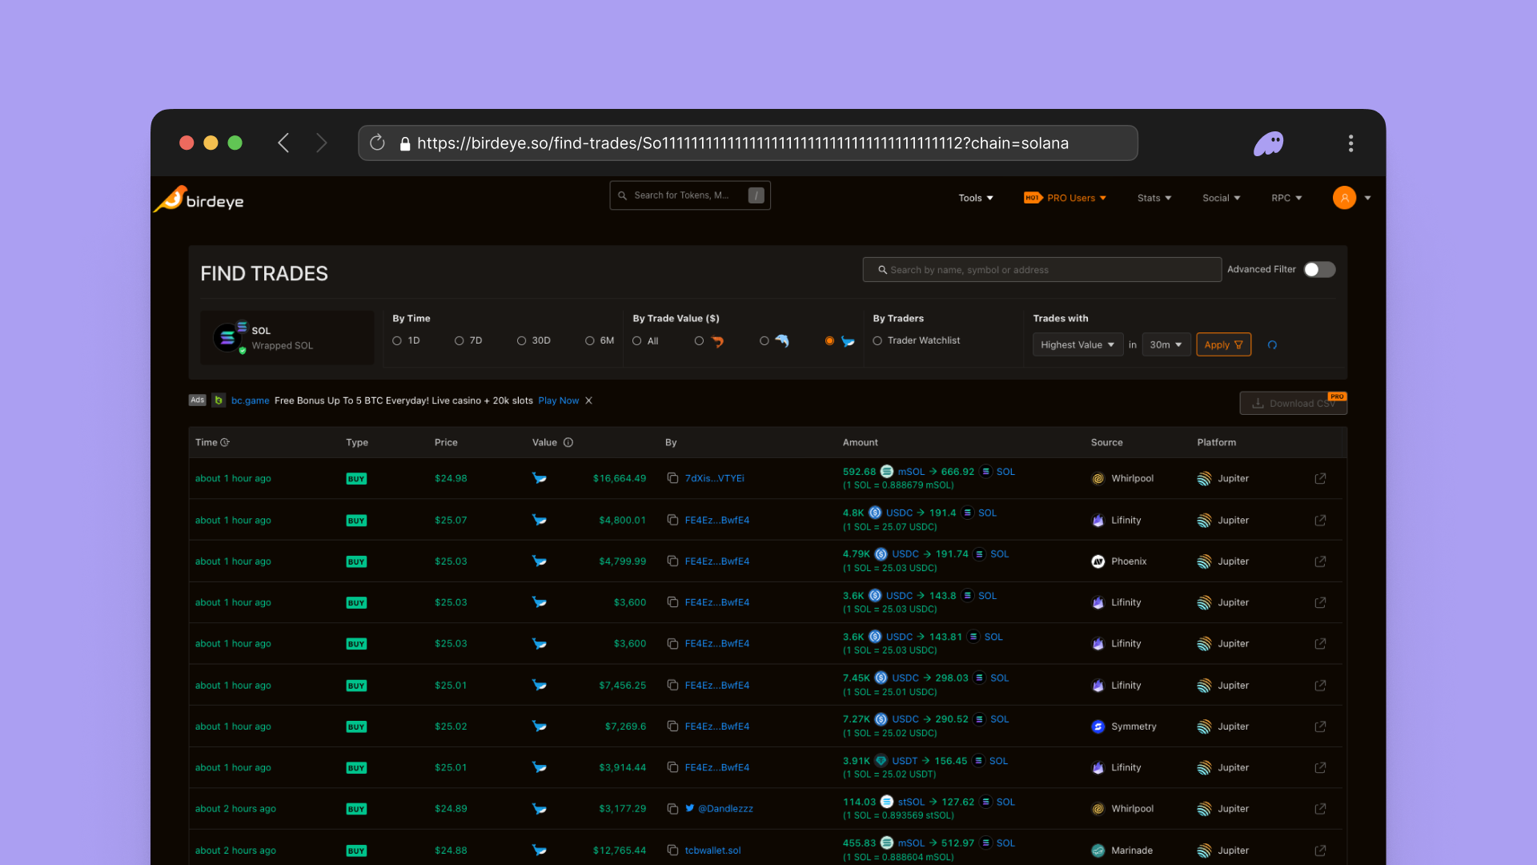Viewport: 1537px width, 865px height.
Task: Copy the 7dXis...VTYEi address
Action: [x=672, y=478]
